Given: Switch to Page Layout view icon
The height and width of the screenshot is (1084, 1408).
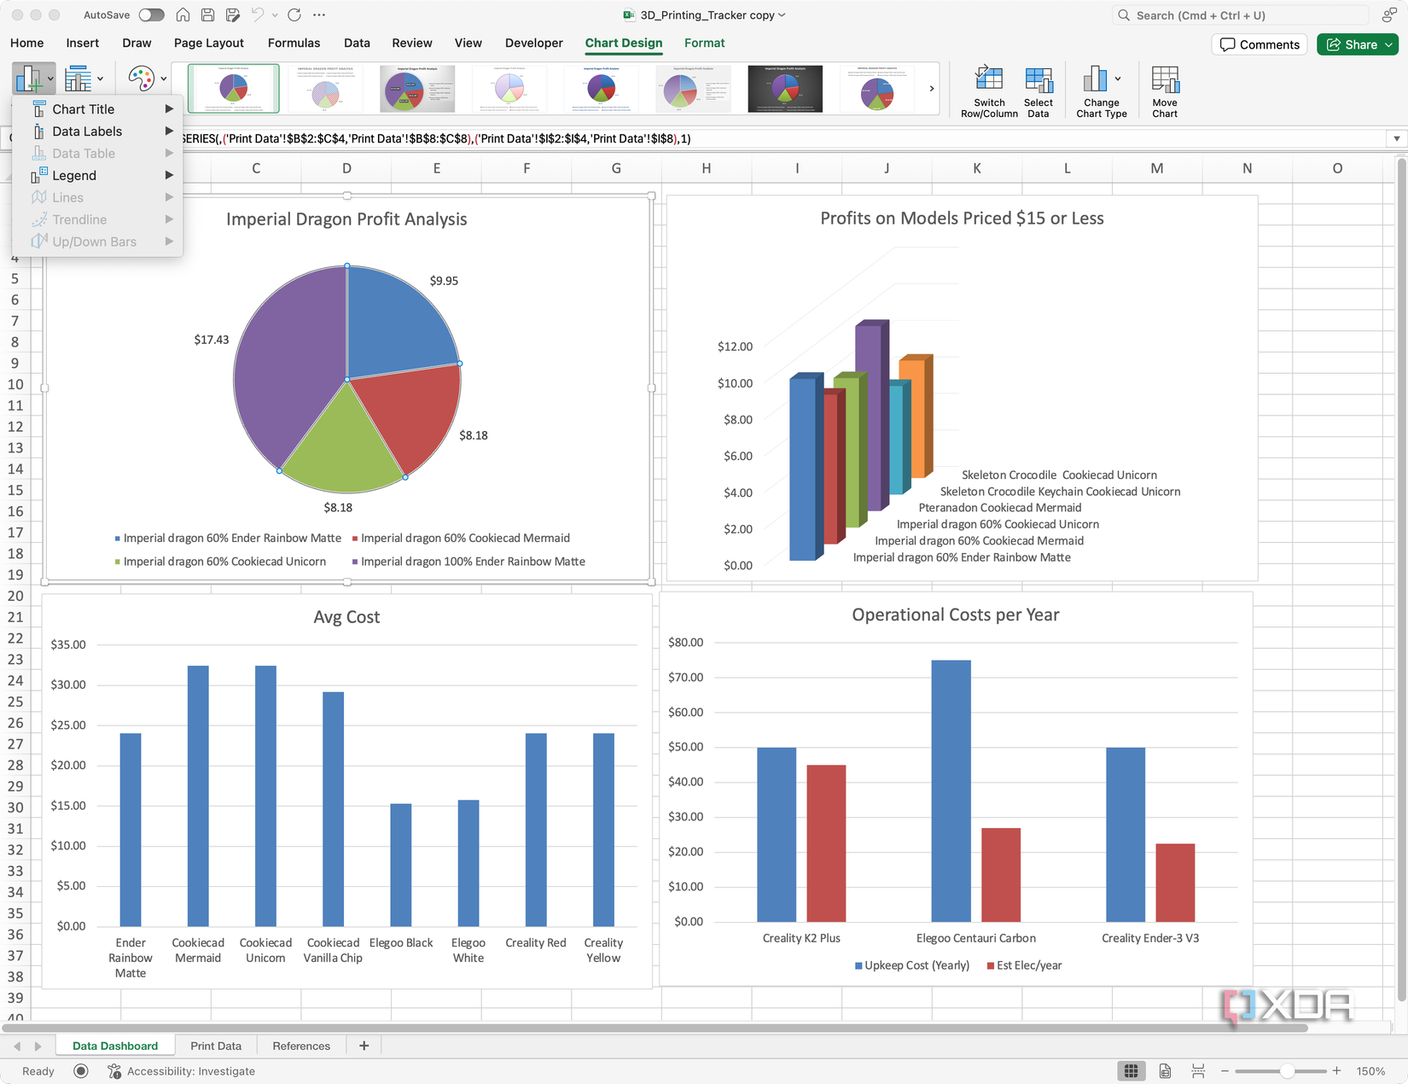Looking at the screenshot, I should (1165, 1070).
